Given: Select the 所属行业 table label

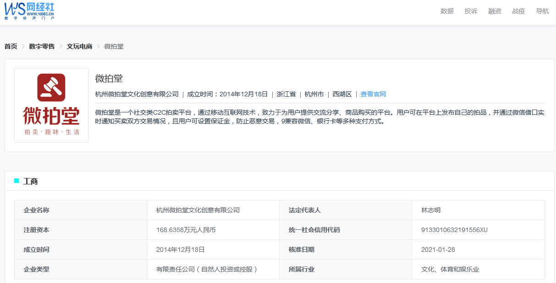Looking at the screenshot, I should pos(302,269).
